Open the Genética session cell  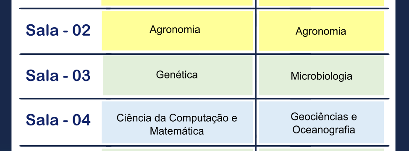(178, 75)
